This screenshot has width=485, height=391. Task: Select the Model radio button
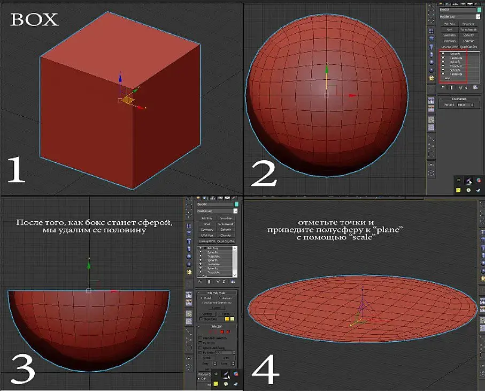tap(201, 298)
